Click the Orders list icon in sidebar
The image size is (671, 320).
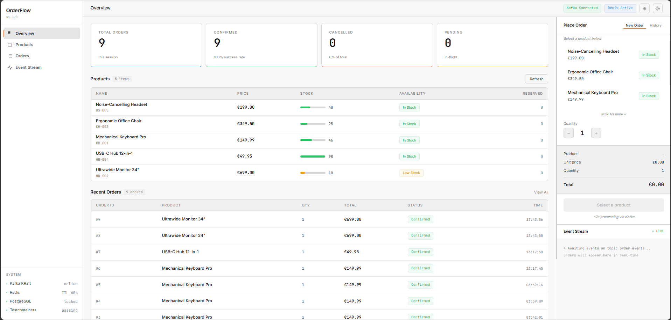[10, 56]
